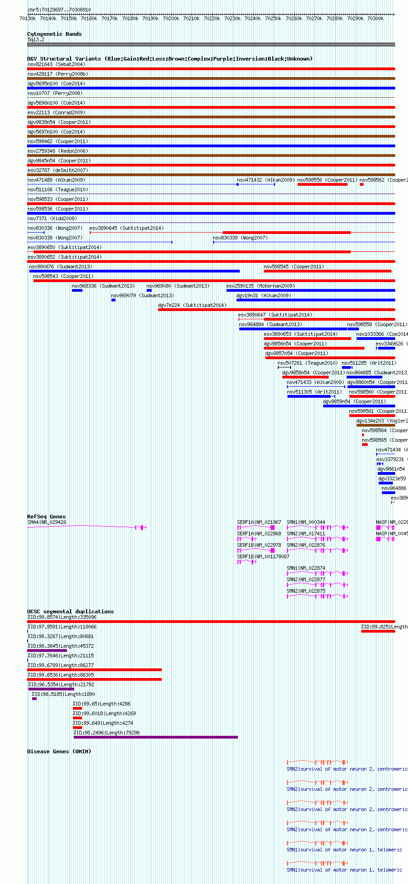This screenshot has height=884, width=408.
Task: Open duplication %ID:99.65|Length:4286
Action: point(101,704)
